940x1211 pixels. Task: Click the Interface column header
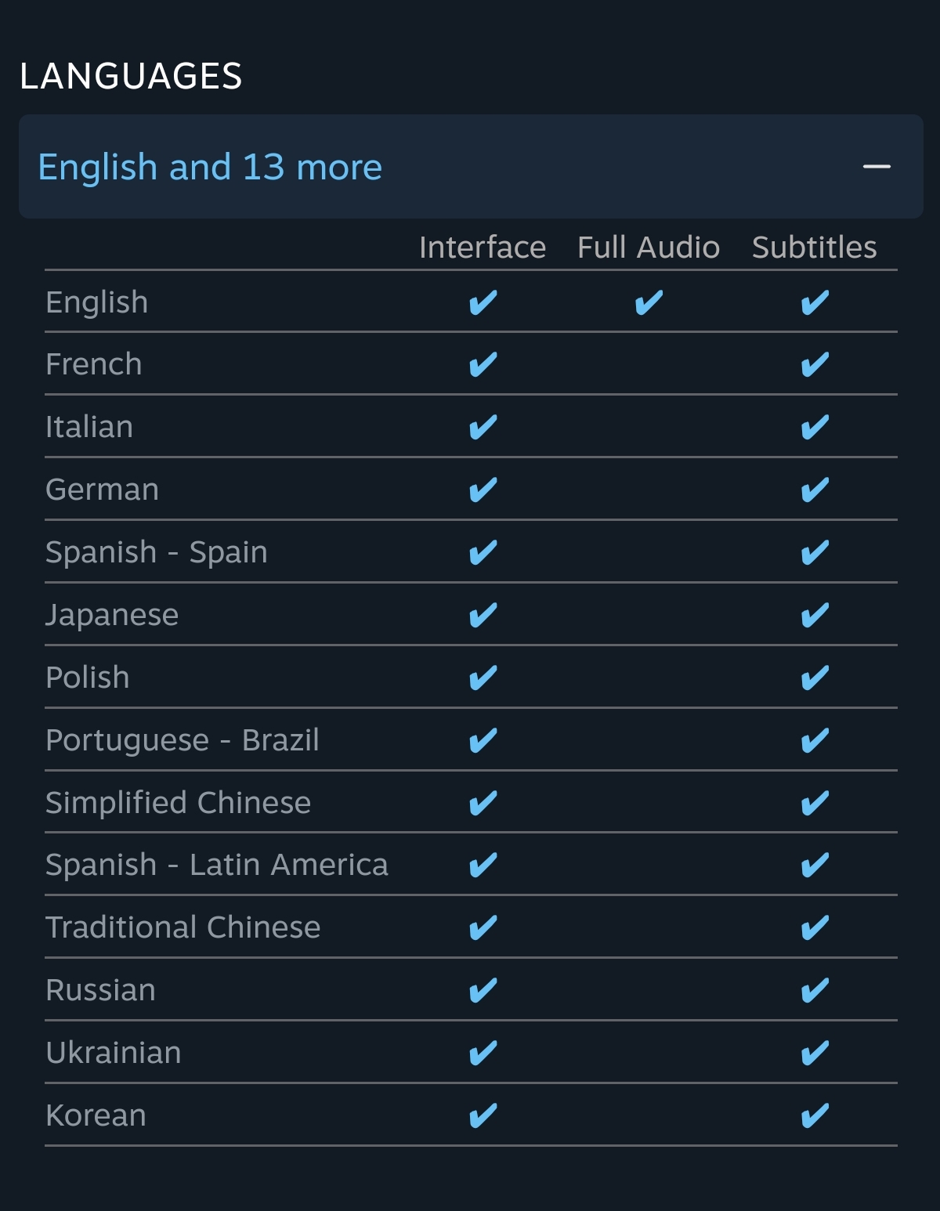(x=483, y=248)
